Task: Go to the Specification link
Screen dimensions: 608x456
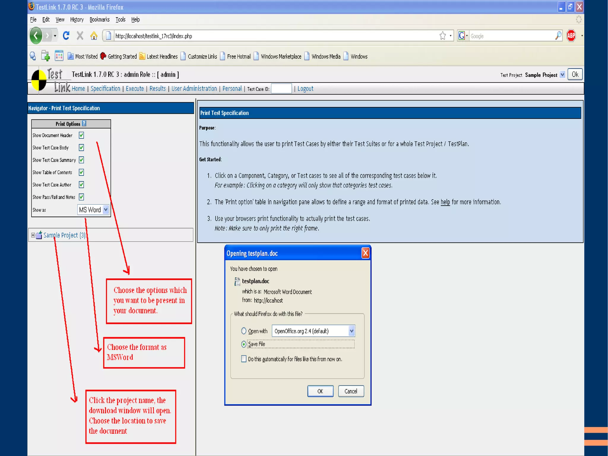Action: (x=105, y=89)
